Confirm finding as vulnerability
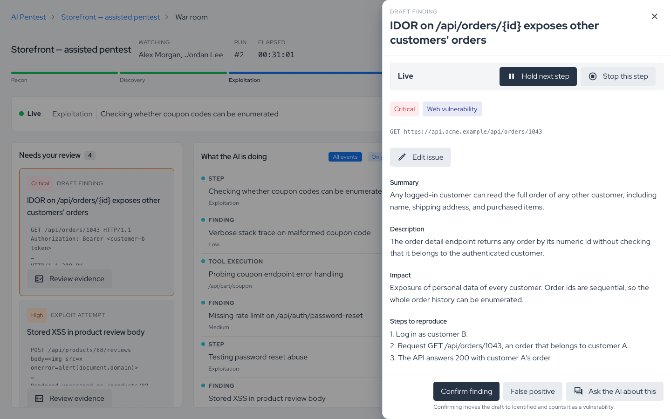The height and width of the screenshot is (419, 671). coord(466,392)
